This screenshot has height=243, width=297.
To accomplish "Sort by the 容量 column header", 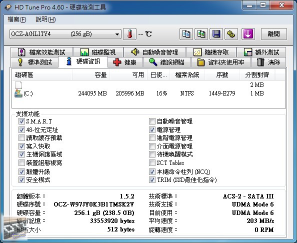I will point(91,74).
